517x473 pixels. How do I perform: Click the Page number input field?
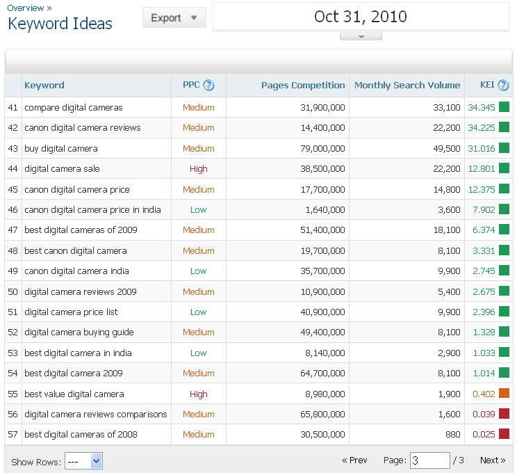click(429, 460)
